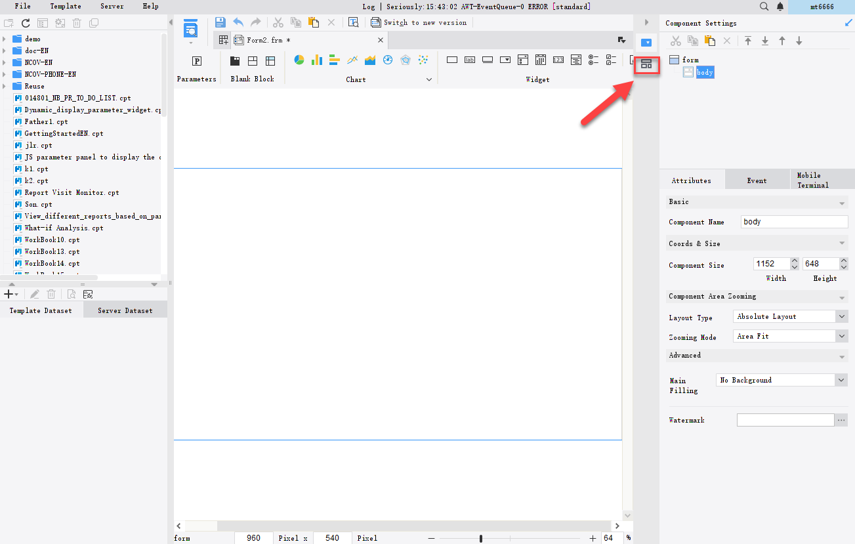Collapse the Basic attributes section
This screenshot has height=544, width=855.
[843, 203]
